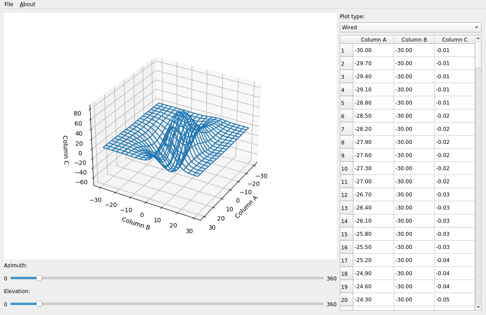The width and height of the screenshot is (486, 315).
Task: Click the Column B header
Action: 414,39
